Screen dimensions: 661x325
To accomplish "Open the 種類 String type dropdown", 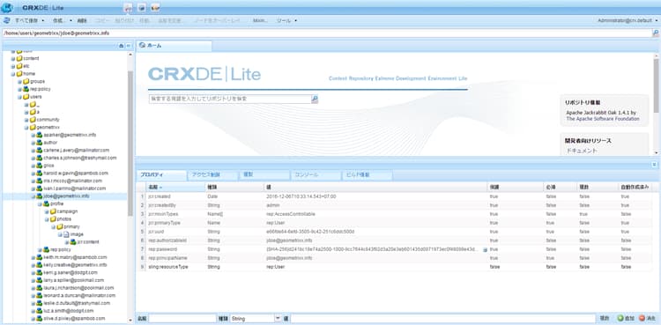I will [x=278, y=318].
